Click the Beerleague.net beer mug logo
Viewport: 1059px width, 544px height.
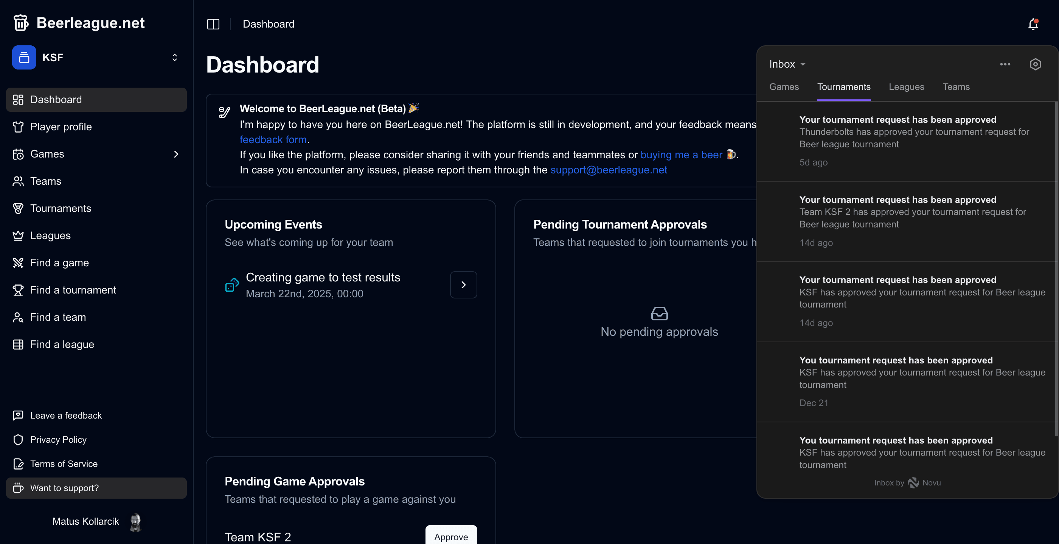[20, 23]
